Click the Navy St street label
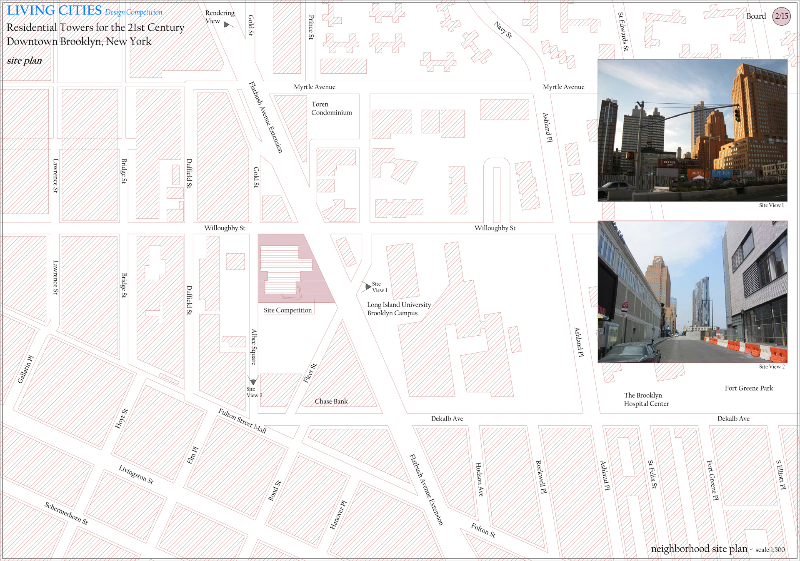This screenshot has width=800, height=561. 503,30
